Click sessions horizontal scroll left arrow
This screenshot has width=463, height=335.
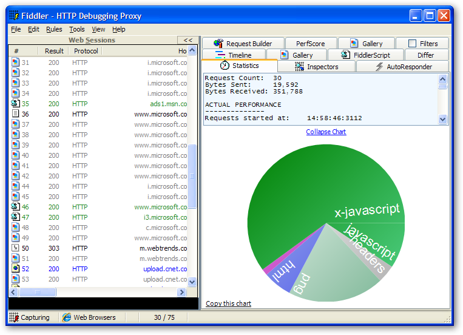[x=13, y=292]
